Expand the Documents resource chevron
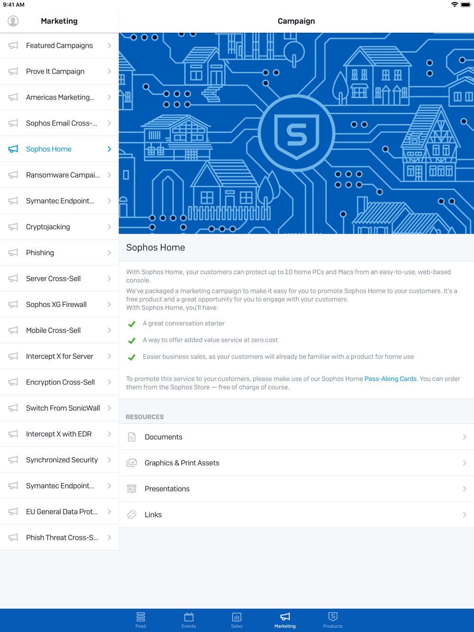Image resolution: width=474 pixels, height=632 pixels. pyautogui.click(x=465, y=437)
